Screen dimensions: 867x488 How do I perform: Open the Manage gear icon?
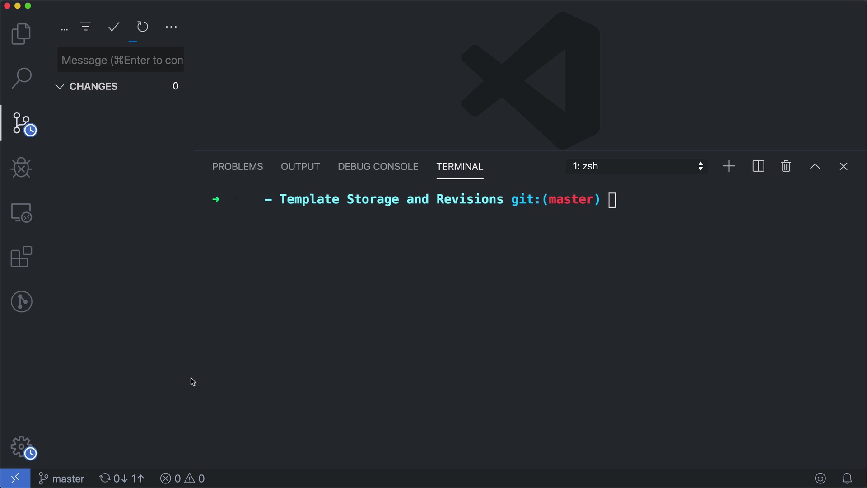pos(21,447)
